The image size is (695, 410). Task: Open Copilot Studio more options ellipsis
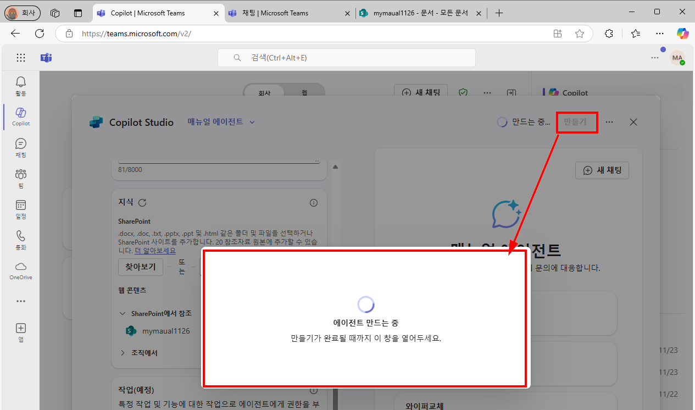(x=609, y=122)
